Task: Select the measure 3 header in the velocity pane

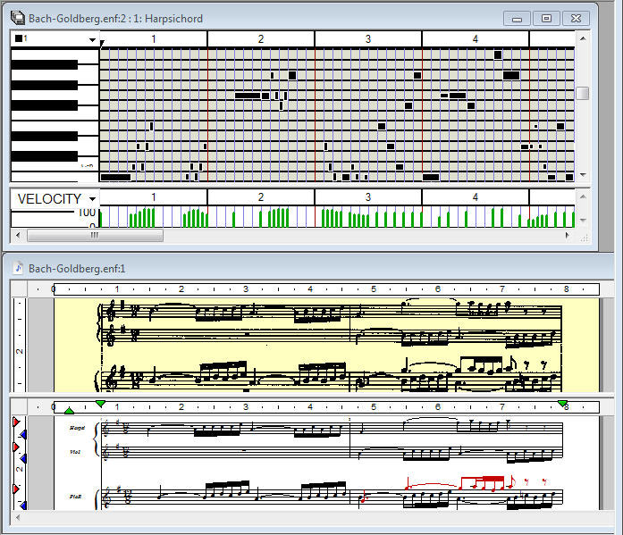Action: click(x=368, y=197)
